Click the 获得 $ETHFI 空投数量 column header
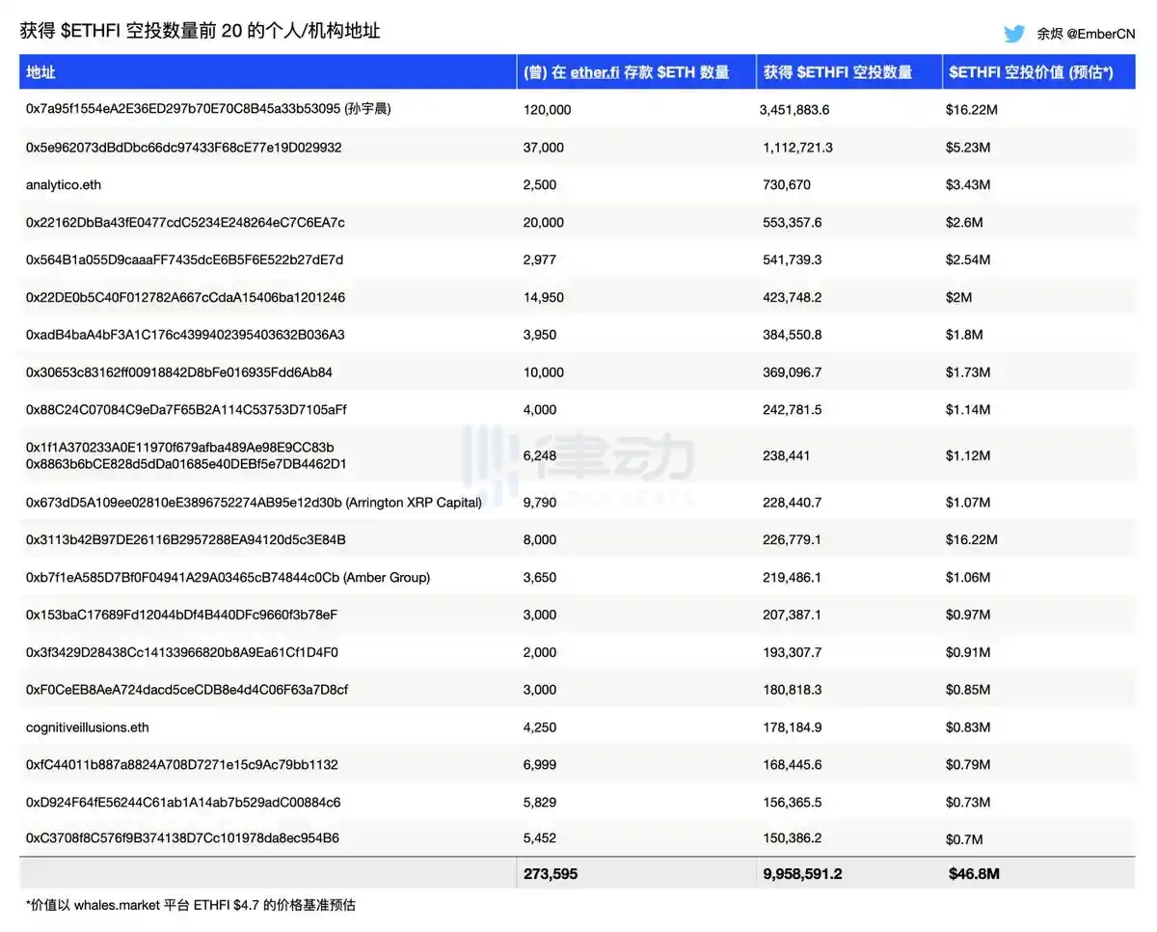The height and width of the screenshot is (932, 1157). (838, 72)
